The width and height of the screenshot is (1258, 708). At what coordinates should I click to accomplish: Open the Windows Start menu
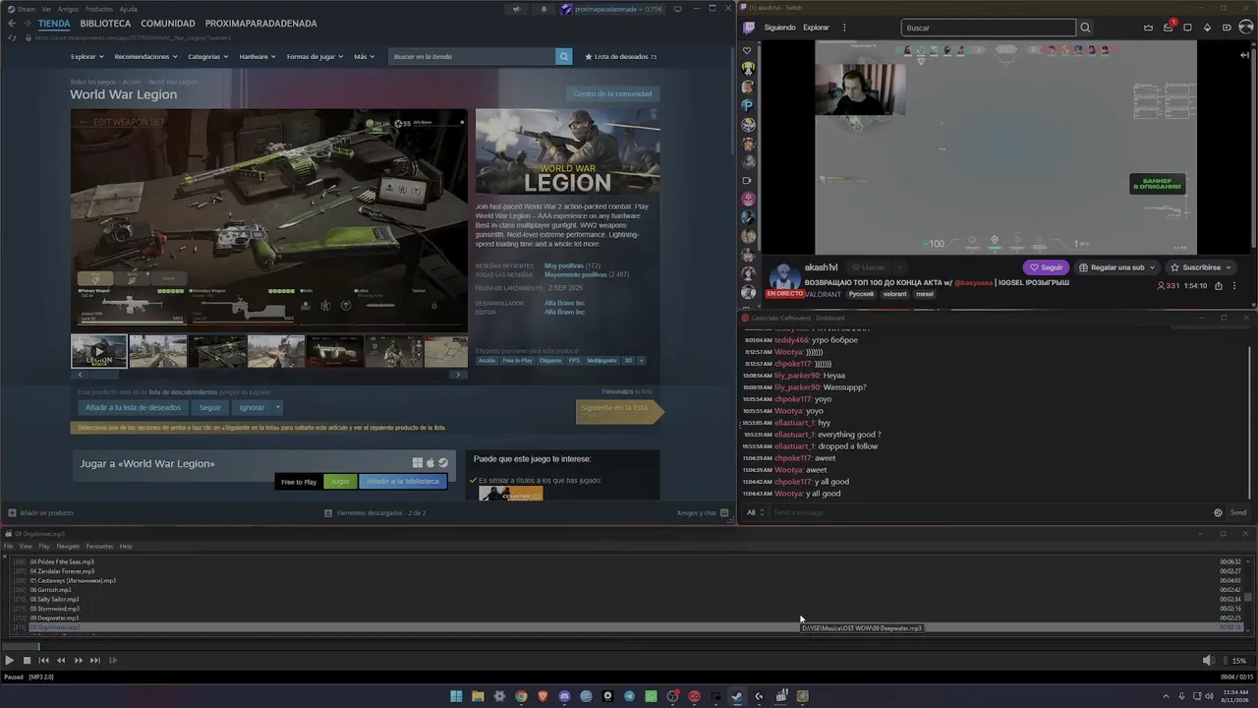(456, 696)
